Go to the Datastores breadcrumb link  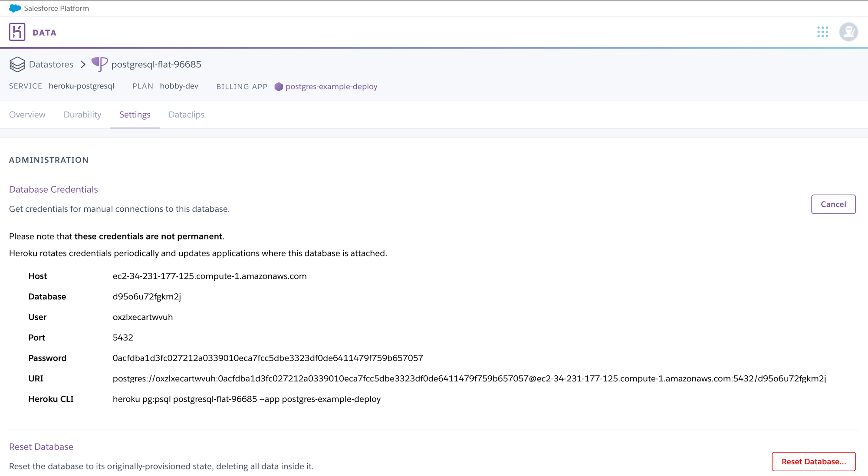point(51,64)
